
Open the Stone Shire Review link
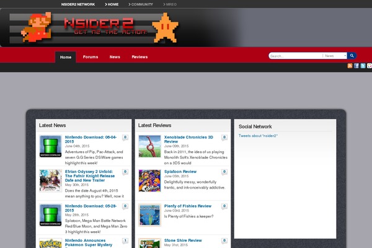[183, 241]
